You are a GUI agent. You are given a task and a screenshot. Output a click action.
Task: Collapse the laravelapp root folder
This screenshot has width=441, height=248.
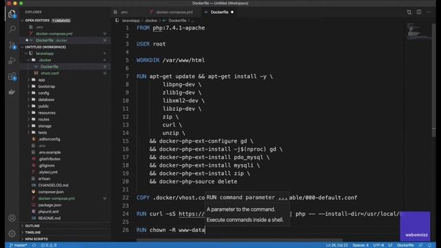pos(44,54)
